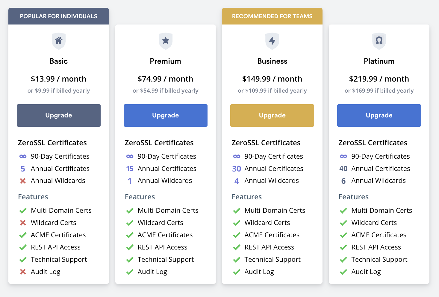Click the Premium plan Features heading
The image size is (439, 297).
tap(140, 197)
